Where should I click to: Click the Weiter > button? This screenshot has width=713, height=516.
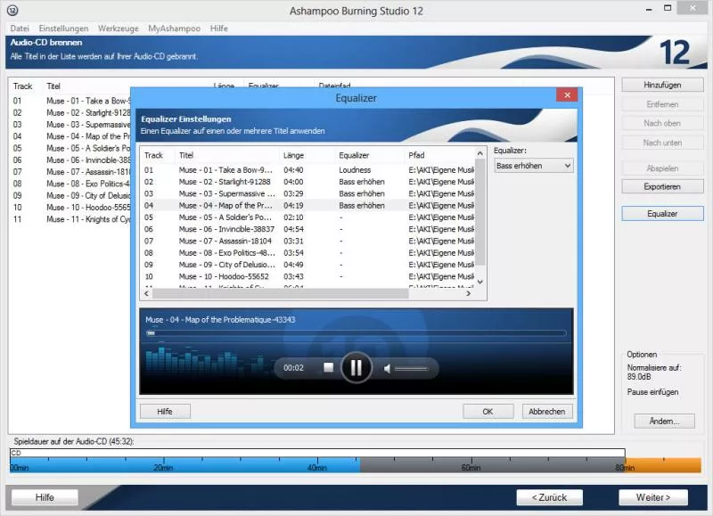click(x=653, y=497)
